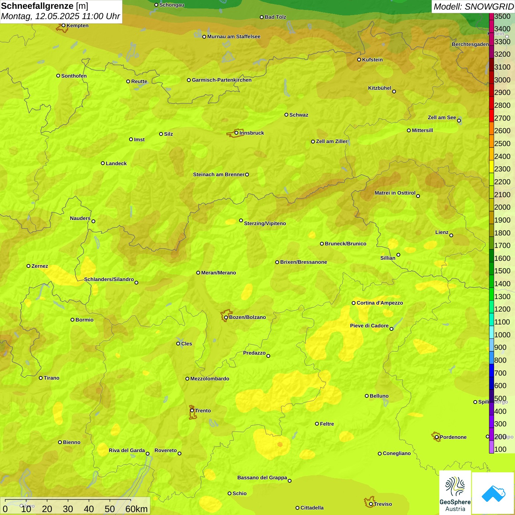Screen dimensions: 515x515
Task: Click the "Sterzing/Vipiteno" map label
Action: [265, 223]
